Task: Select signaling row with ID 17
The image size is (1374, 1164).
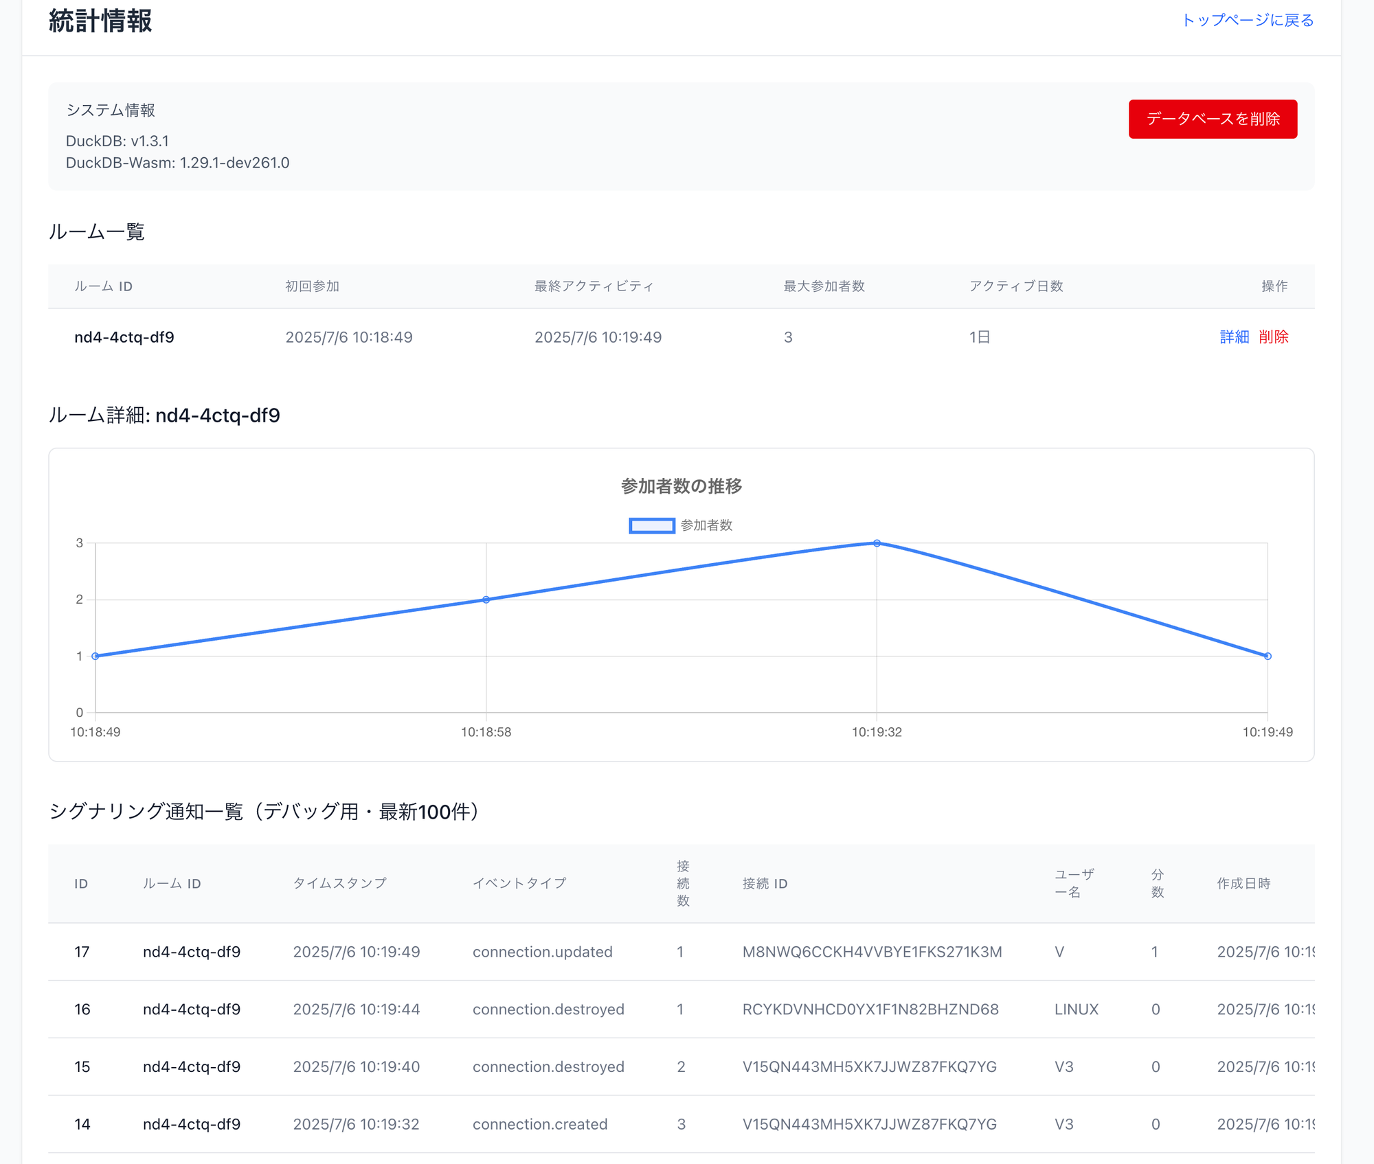Action: click(x=82, y=952)
